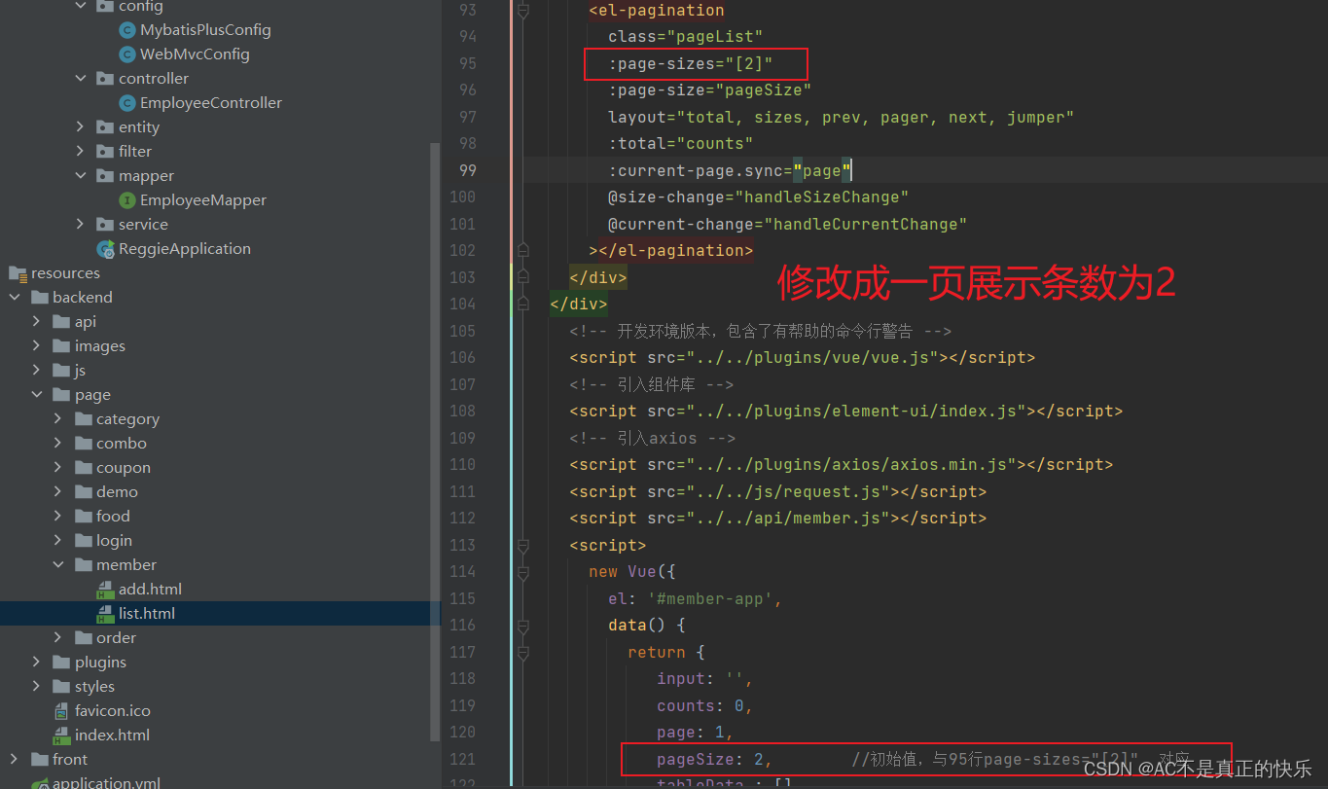Click the ReggieApplication run icon
The width and height of the screenshot is (1328, 789).
point(105,249)
